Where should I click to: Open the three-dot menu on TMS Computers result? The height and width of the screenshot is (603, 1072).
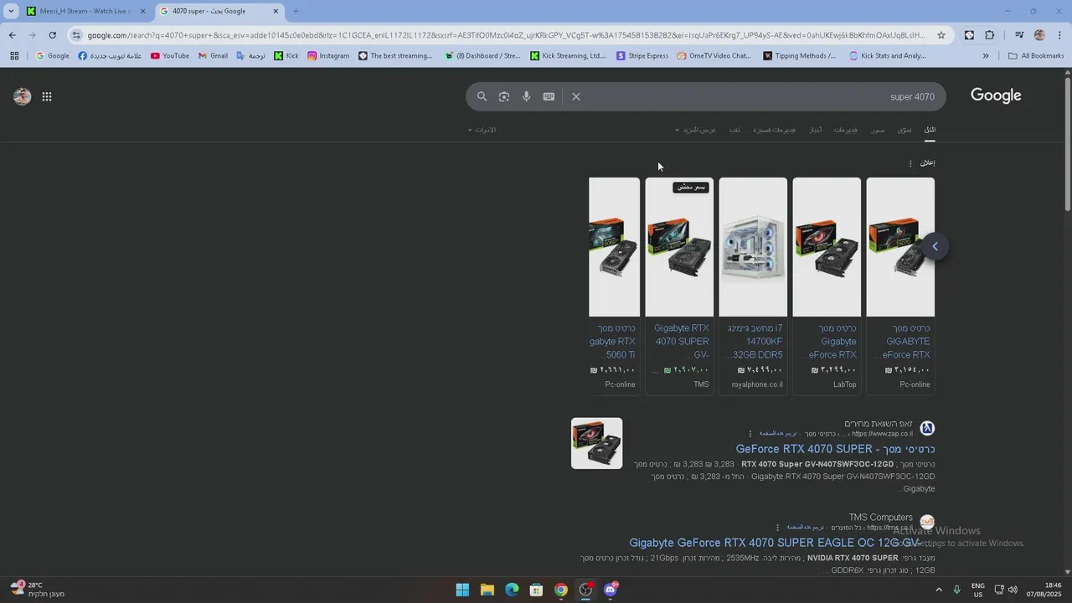click(x=778, y=528)
